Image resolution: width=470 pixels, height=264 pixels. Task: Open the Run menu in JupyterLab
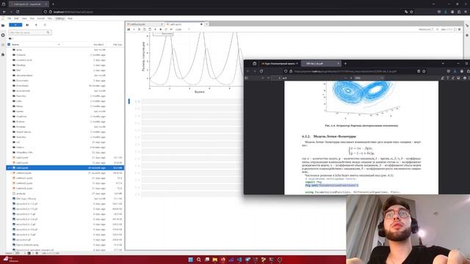(x=32, y=18)
